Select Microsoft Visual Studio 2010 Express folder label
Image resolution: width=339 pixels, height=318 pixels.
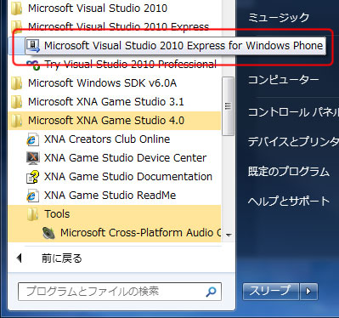pyautogui.click(x=118, y=27)
